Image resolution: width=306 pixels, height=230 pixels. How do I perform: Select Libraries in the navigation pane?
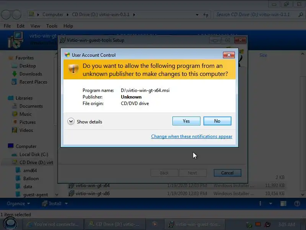(x=24, y=98)
